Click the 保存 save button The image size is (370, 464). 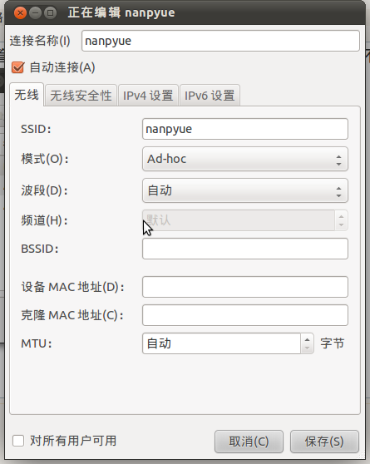(x=324, y=442)
